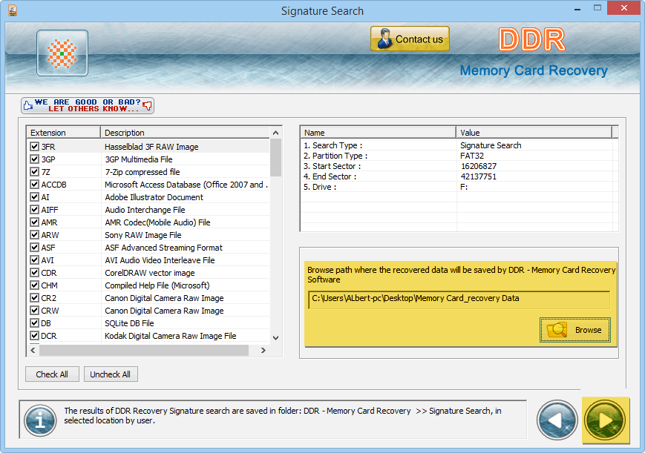
Task: Select 'Hasselblad 3F RAW Image' description
Action: point(151,147)
